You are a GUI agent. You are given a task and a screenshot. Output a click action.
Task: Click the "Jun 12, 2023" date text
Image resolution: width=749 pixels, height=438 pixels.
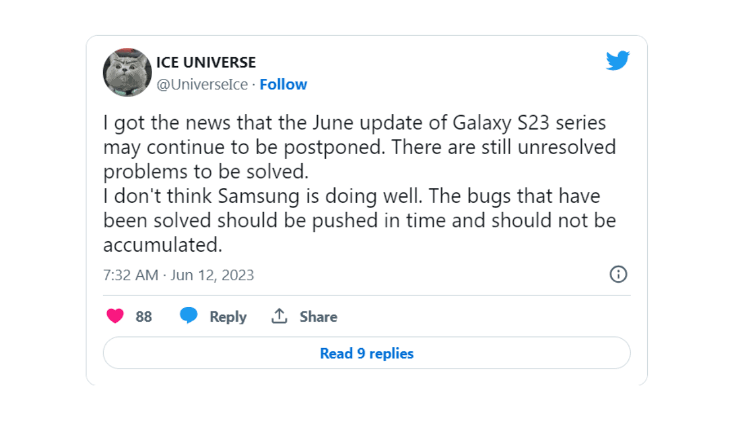(x=212, y=275)
